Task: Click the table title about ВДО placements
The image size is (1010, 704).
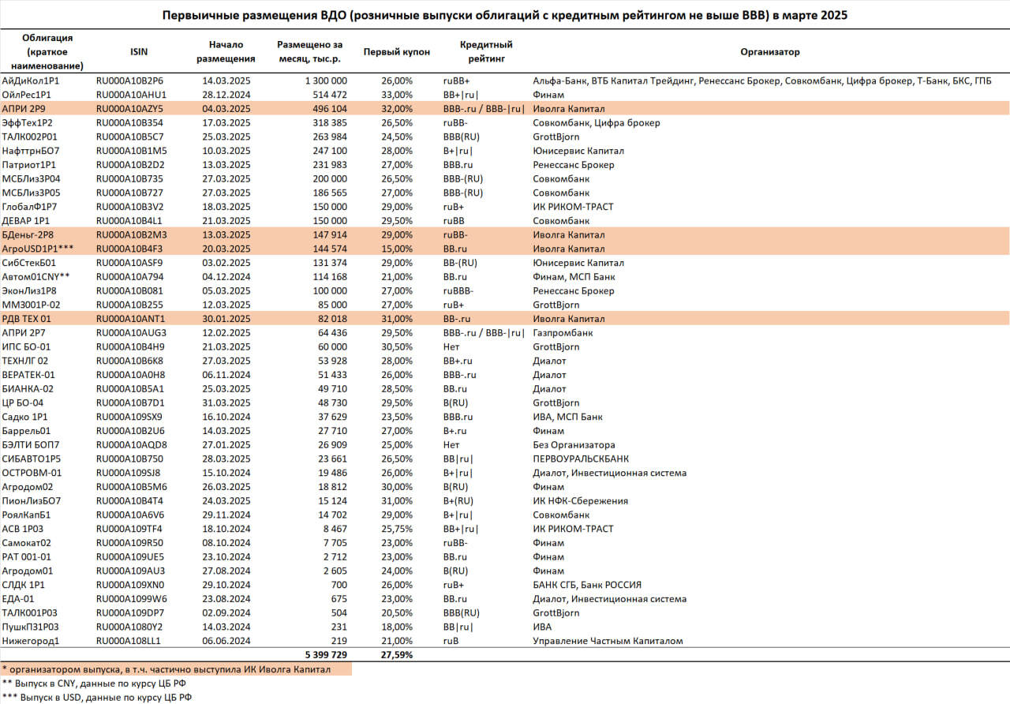Action: coord(505,15)
